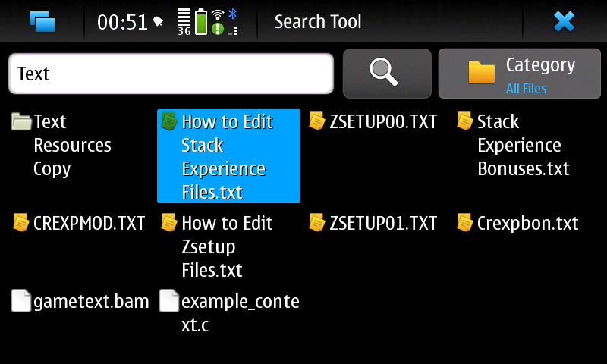Tap the Bluetooth status indicator
Screen dimensions: 607x364
(233, 14)
